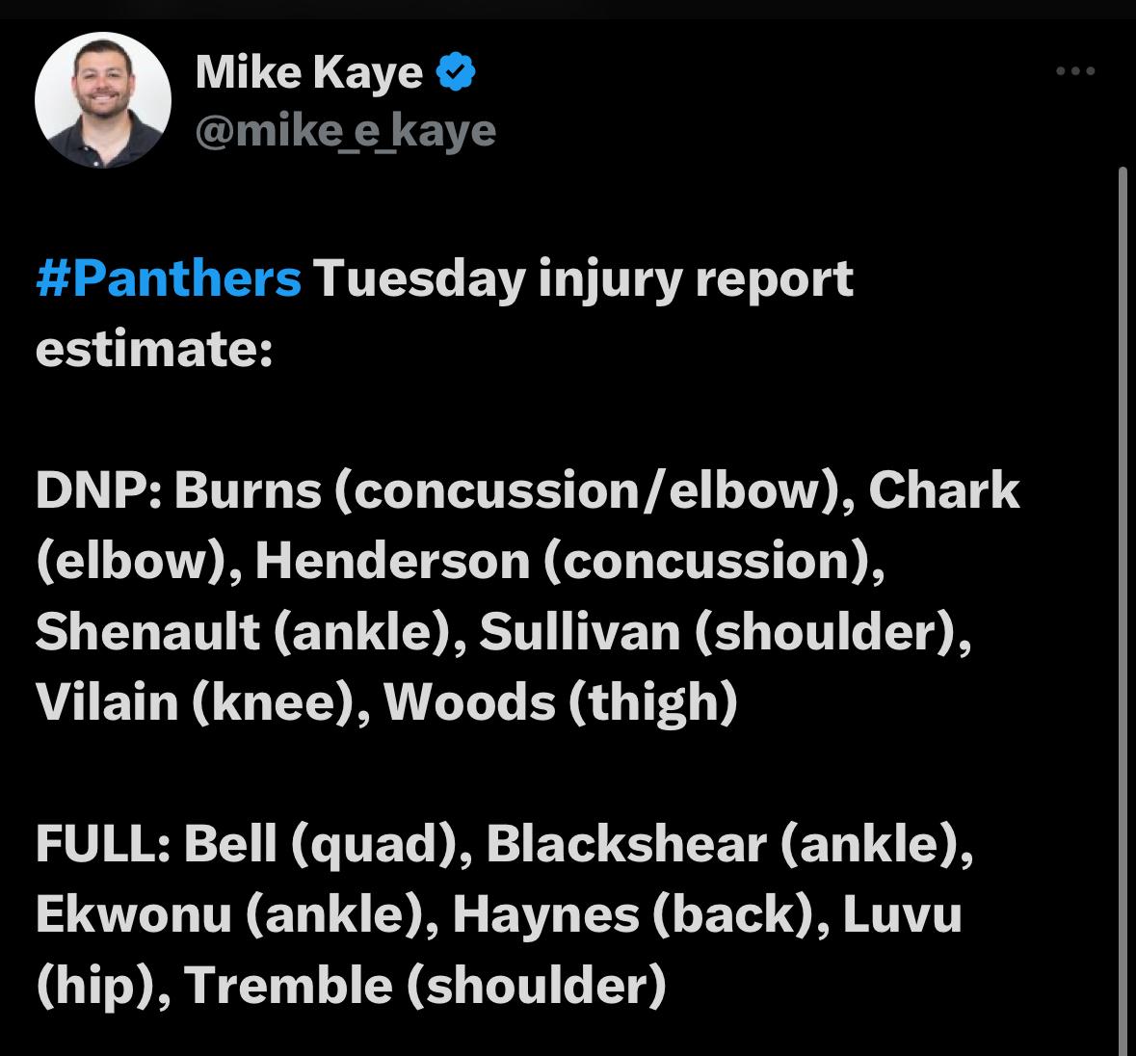The image size is (1136, 1056).
Task: Open the #Panthers hashtag link
Action: click(x=169, y=279)
